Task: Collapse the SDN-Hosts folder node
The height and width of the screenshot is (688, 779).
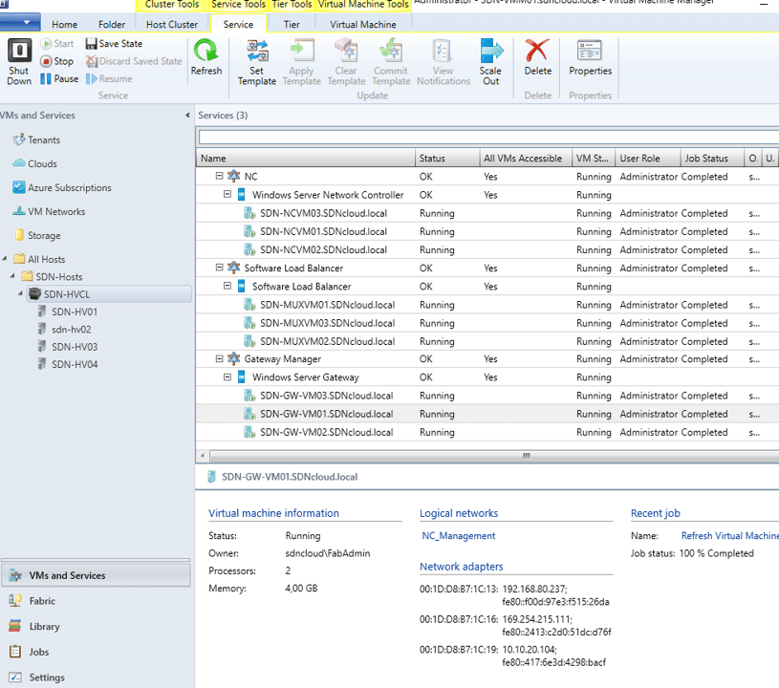Action: click(x=13, y=276)
